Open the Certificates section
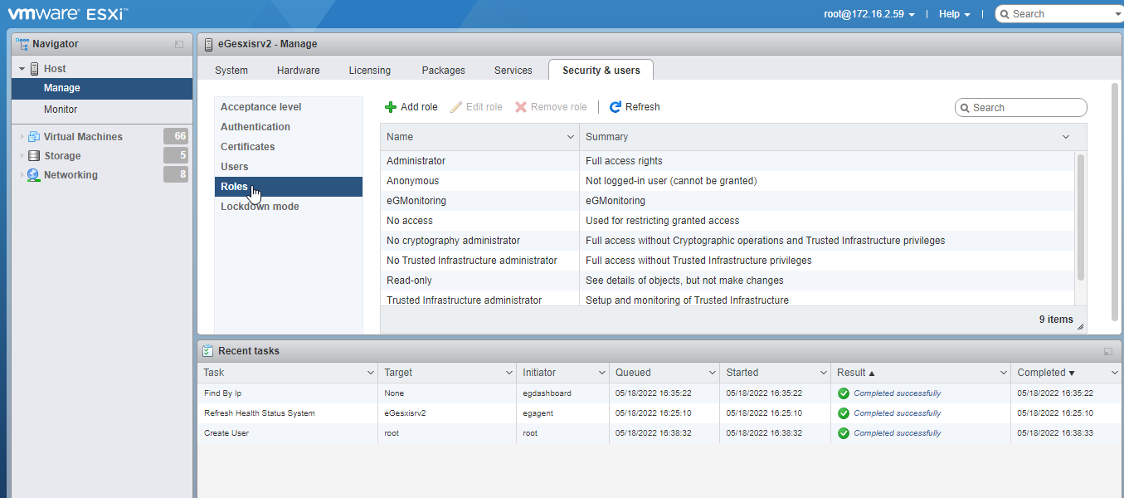The width and height of the screenshot is (1124, 498). tap(289, 147)
